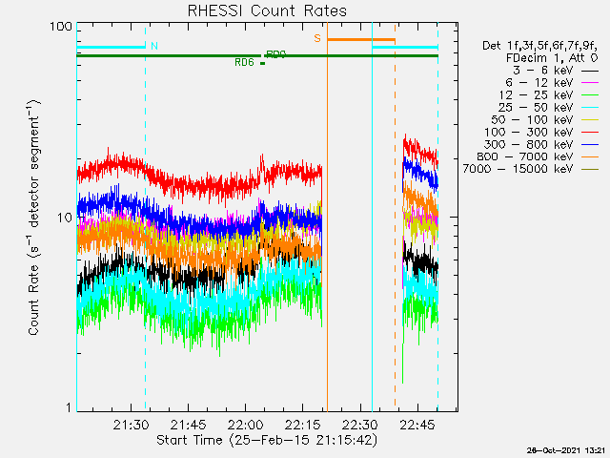610x458 pixels.
Task: Click the 22:15 time axis label
Action: tap(303, 425)
